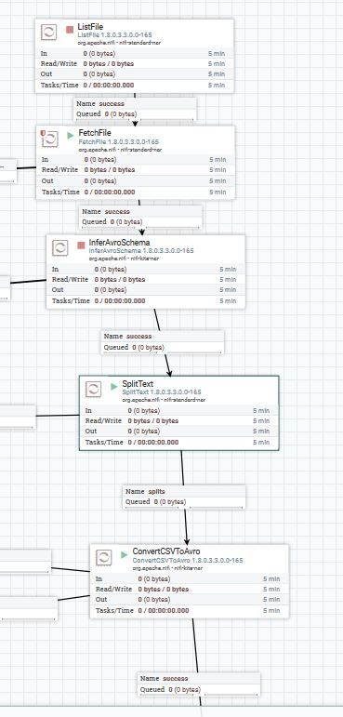
Task: Click the Out row of ListFile
Action: 135,74
